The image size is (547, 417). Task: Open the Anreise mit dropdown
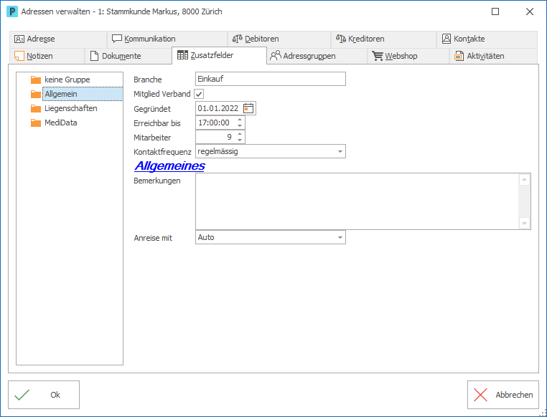340,237
